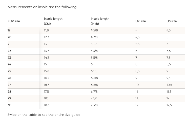Click the Insole length (Inch) header

point(100,21)
